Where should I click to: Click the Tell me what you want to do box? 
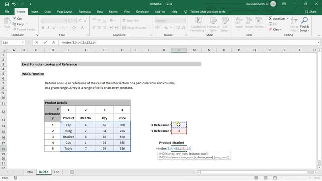pos(208,12)
